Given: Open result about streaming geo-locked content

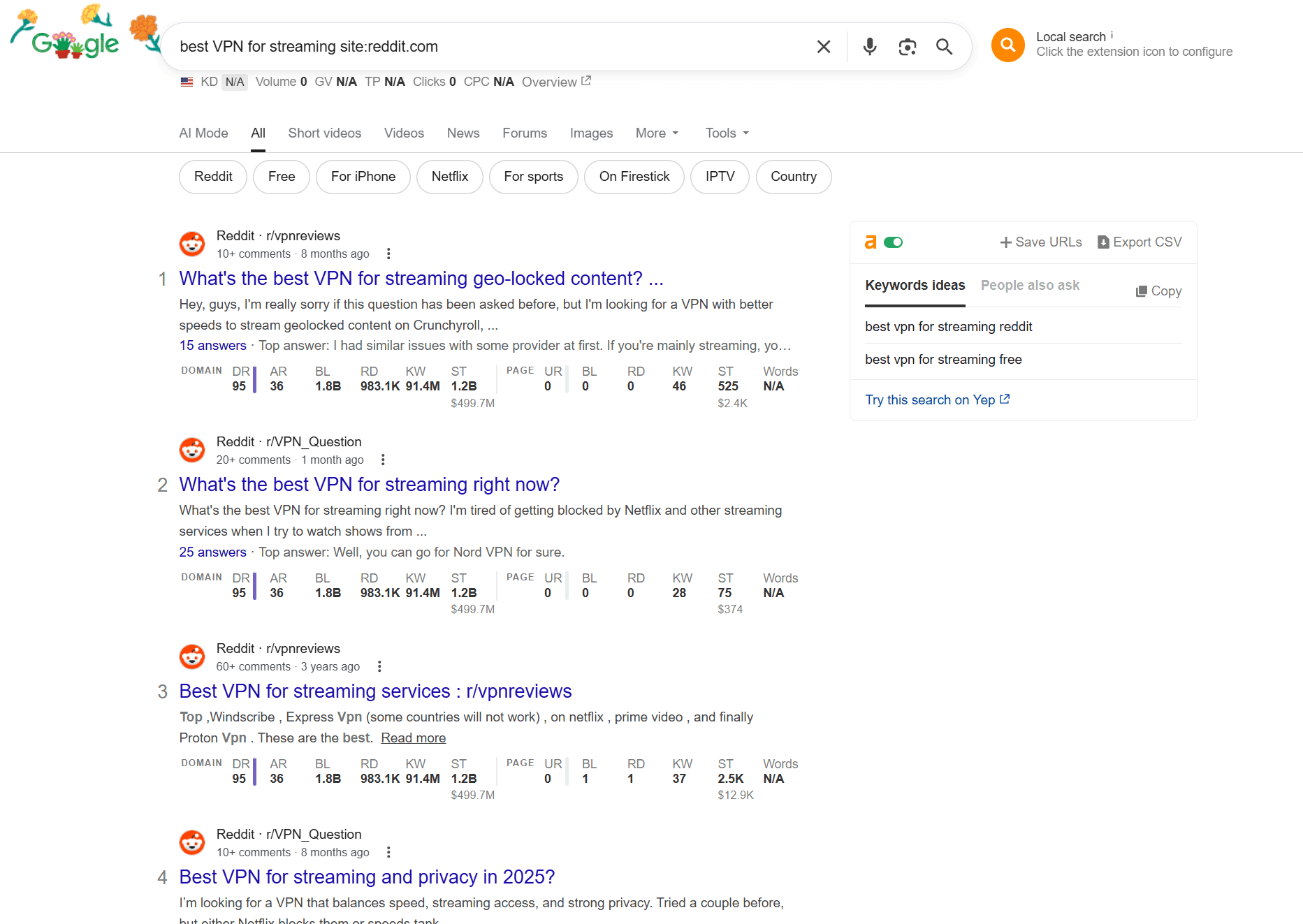Looking at the screenshot, I should 421,278.
